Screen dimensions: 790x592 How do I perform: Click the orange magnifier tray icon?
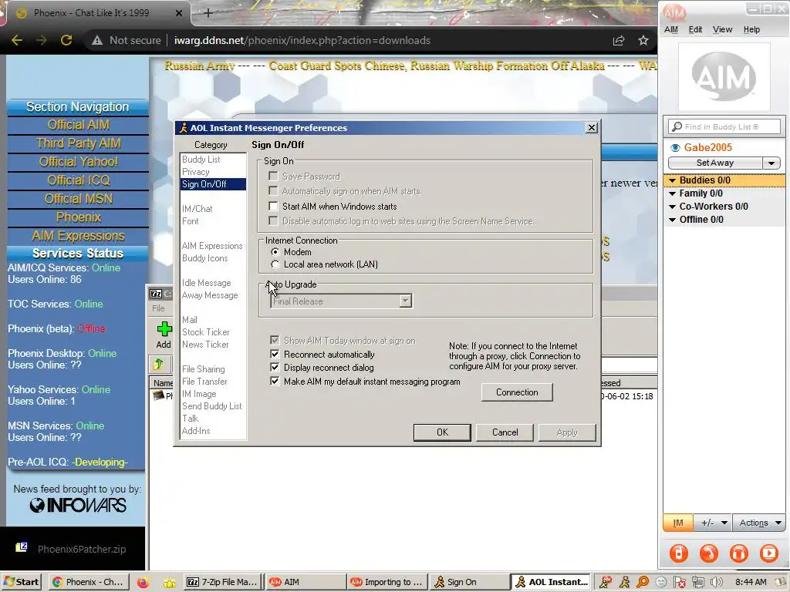coord(643,582)
